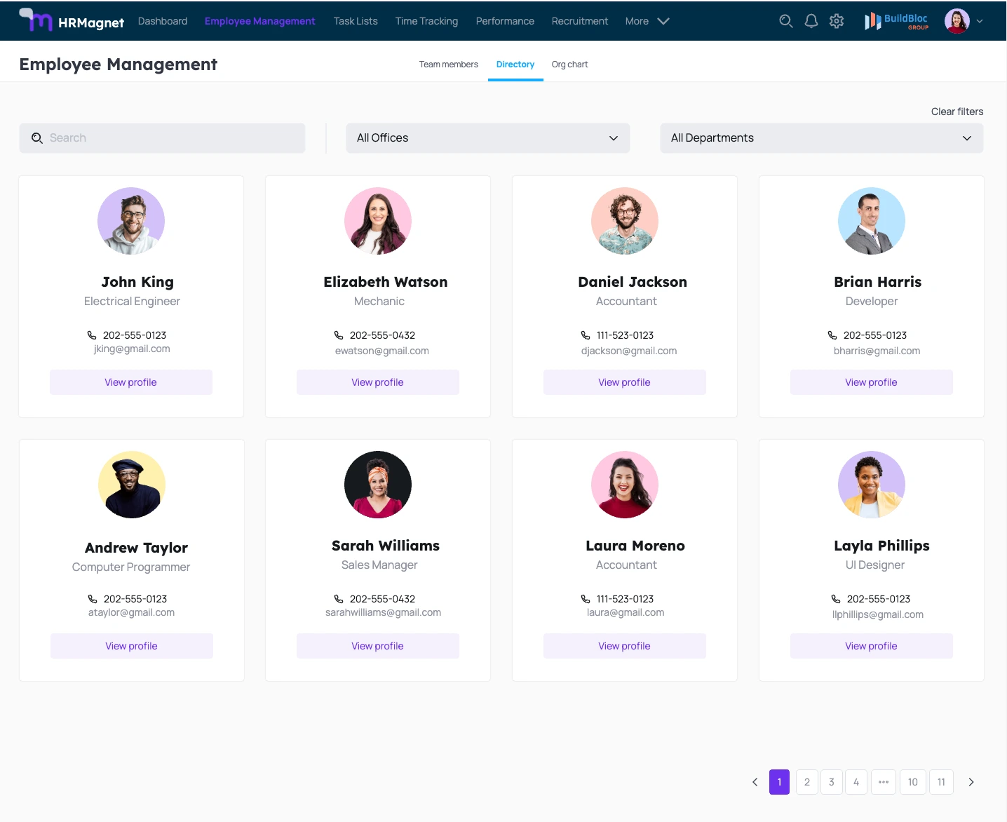The width and height of the screenshot is (1007, 822).
Task: Click email jking@gmail.com
Action: coord(132,349)
